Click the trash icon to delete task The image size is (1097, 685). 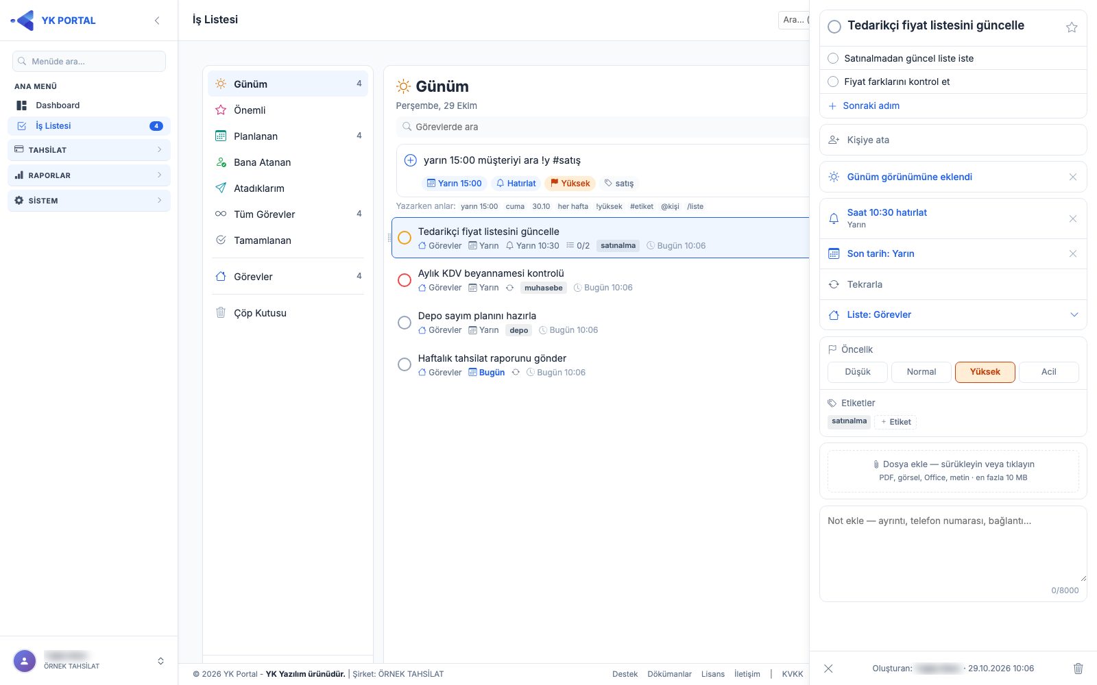[1078, 669]
